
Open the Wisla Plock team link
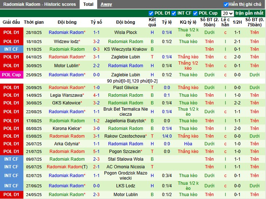(x=126, y=32)
